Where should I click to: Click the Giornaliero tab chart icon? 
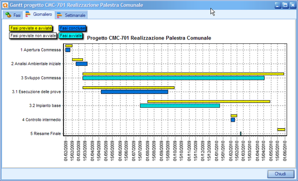click(28, 14)
